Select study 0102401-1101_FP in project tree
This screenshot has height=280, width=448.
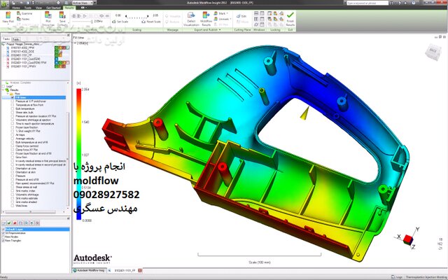[22, 55]
